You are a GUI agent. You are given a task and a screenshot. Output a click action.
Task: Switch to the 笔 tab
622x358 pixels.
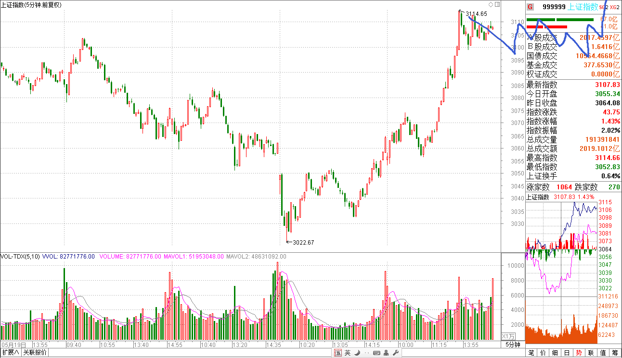coord(531,353)
